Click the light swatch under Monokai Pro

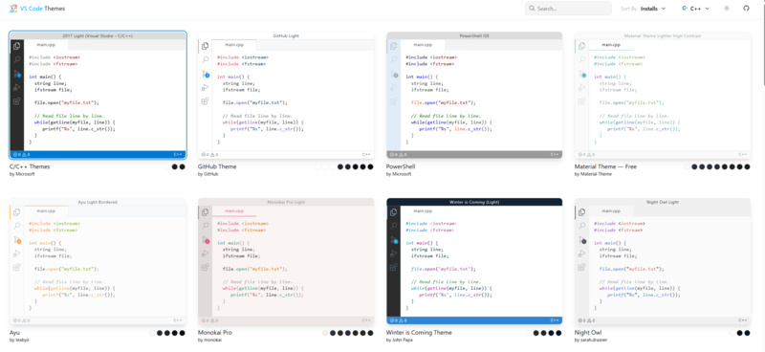coord(325,333)
